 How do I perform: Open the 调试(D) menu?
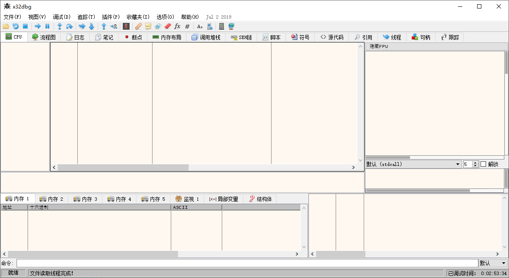point(62,17)
